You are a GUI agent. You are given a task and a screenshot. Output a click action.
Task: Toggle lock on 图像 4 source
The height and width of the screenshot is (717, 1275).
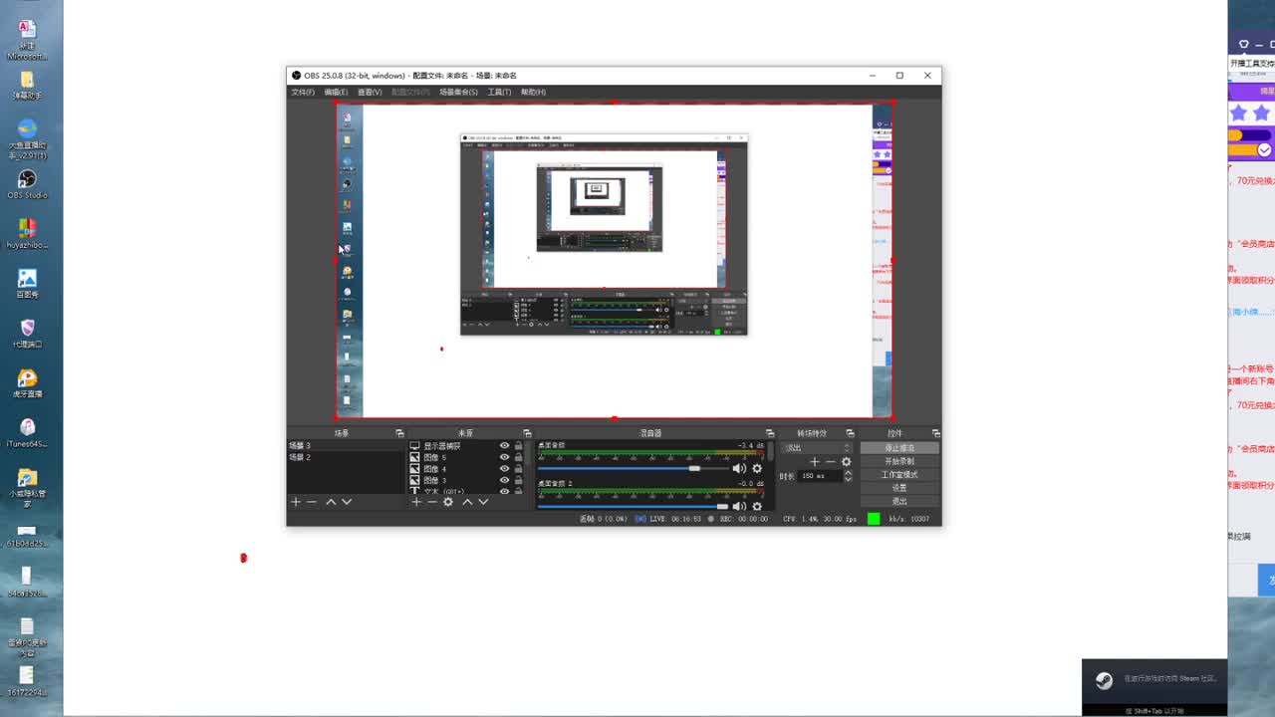pos(518,469)
